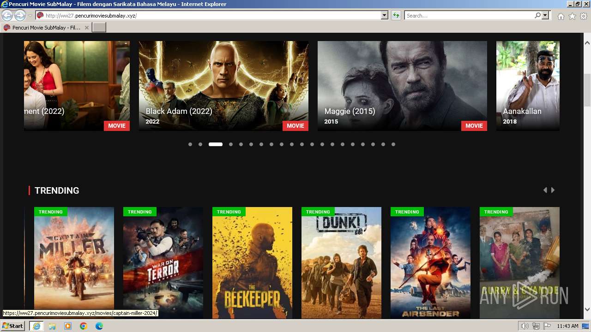Click the TRENDING badge on Dunki
Image resolution: width=591 pixels, height=332 pixels.
coord(318,212)
